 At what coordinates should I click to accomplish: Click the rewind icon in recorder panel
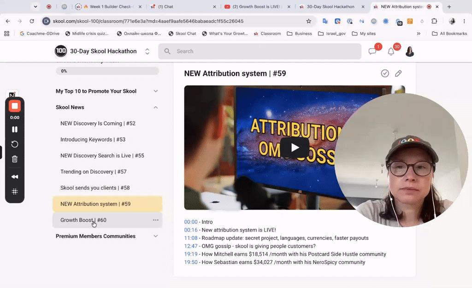[14, 176]
